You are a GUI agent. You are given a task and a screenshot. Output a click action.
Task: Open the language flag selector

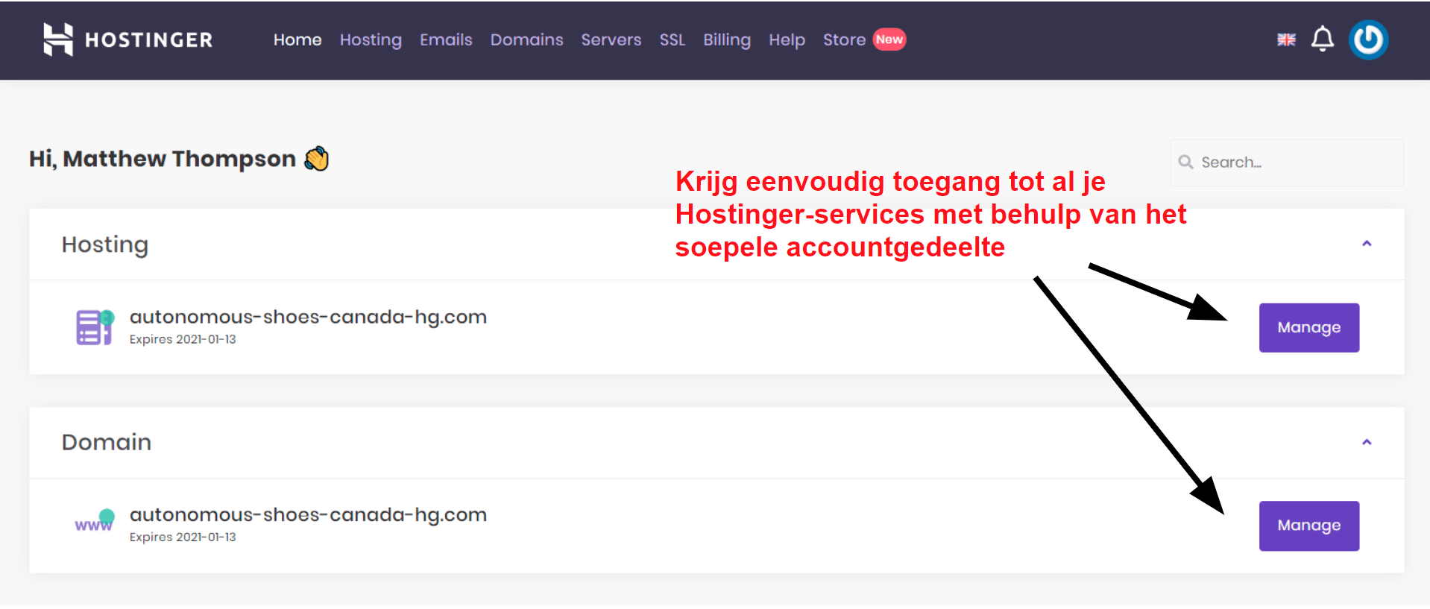point(1286,40)
